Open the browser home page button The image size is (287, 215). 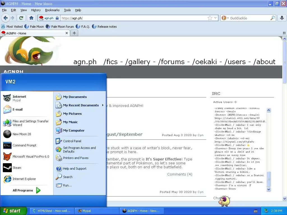pyautogui.click(x=31, y=18)
